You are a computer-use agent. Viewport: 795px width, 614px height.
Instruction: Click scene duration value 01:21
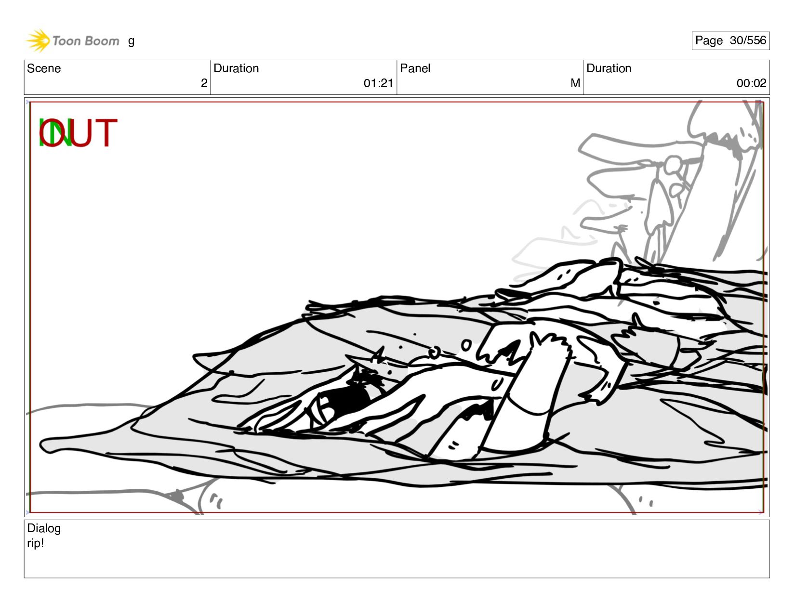[x=378, y=83]
